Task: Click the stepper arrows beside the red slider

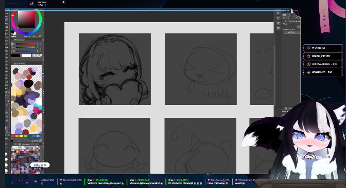Action: click(x=40, y=44)
